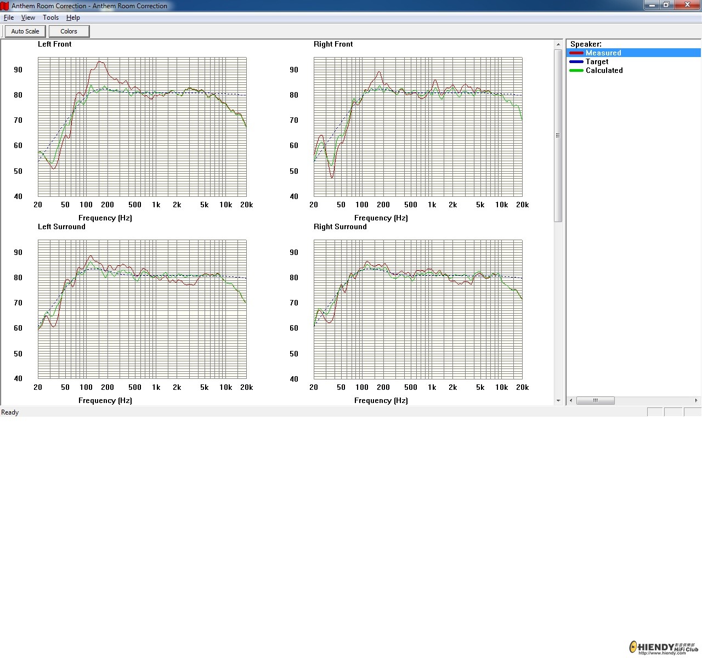Image resolution: width=702 pixels, height=658 pixels.
Task: Click the horizontal scrollbar thumb under legend
Action: click(x=595, y=400)
